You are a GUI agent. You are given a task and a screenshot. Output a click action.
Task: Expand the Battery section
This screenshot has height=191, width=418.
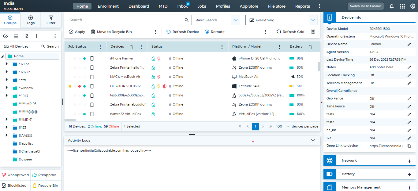409,175
